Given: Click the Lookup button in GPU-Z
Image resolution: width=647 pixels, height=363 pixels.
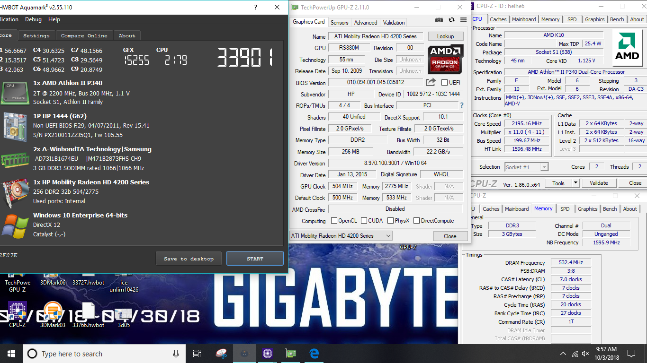Looking at the screenshot, I should [445, 36].
